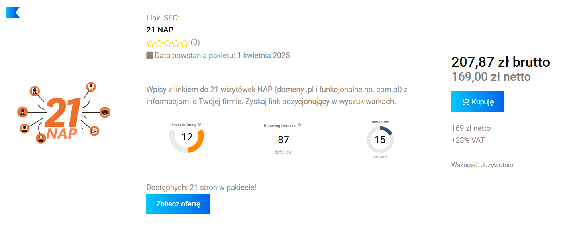Click the Referring Domains help question icon

pyautogui.click(x=299, y=125)
